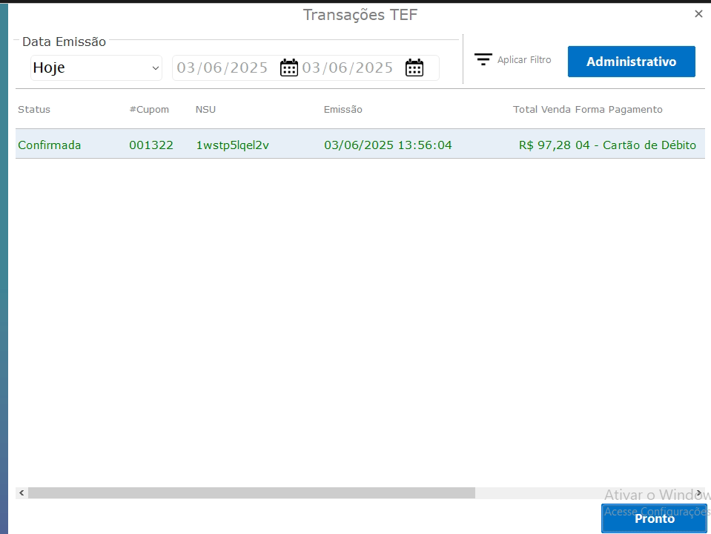Click the NSU value 1wstp5lqel2v
This screenshot has width=711, height=534.
click(232, 145)
